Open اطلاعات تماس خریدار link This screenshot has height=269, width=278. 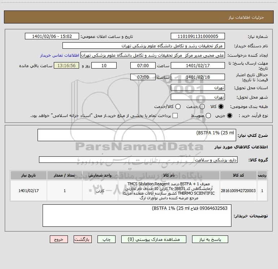point(60,55)
